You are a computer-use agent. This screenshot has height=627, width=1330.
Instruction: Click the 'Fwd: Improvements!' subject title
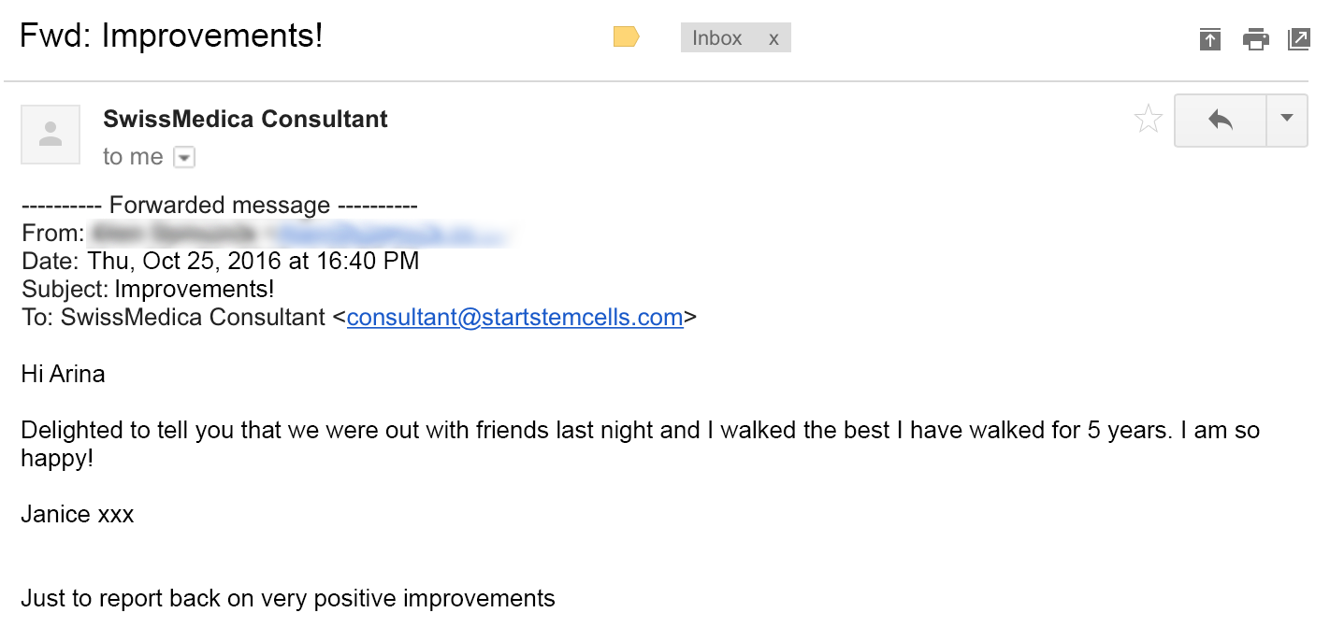pos(171,36)
